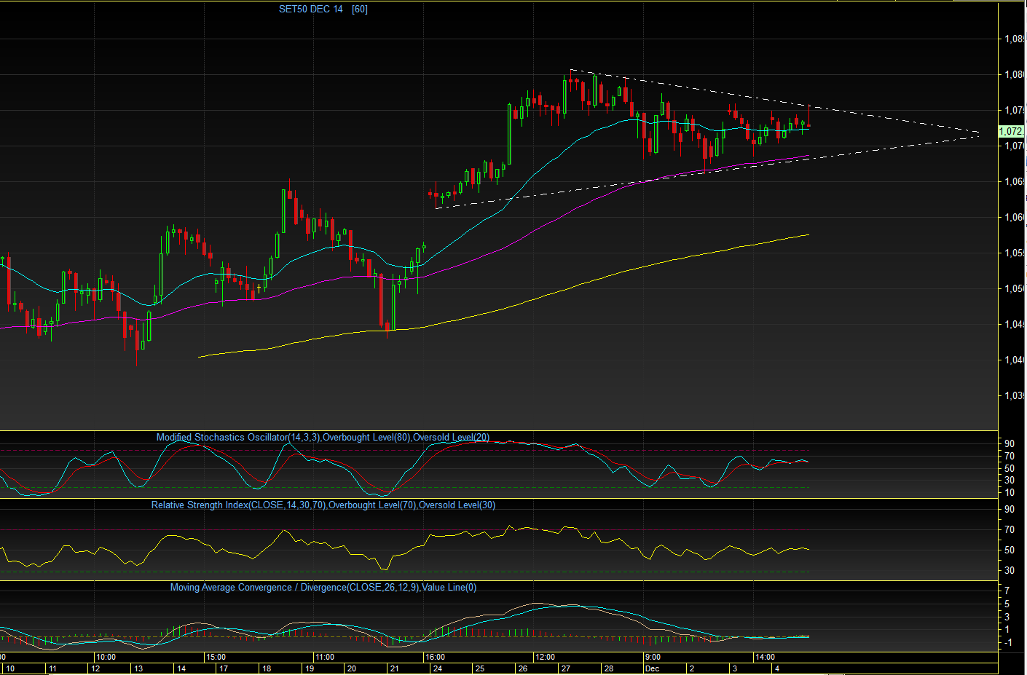Select the magenta moving average line
This screenshot has height=675, width=1027.
(404, 278)
